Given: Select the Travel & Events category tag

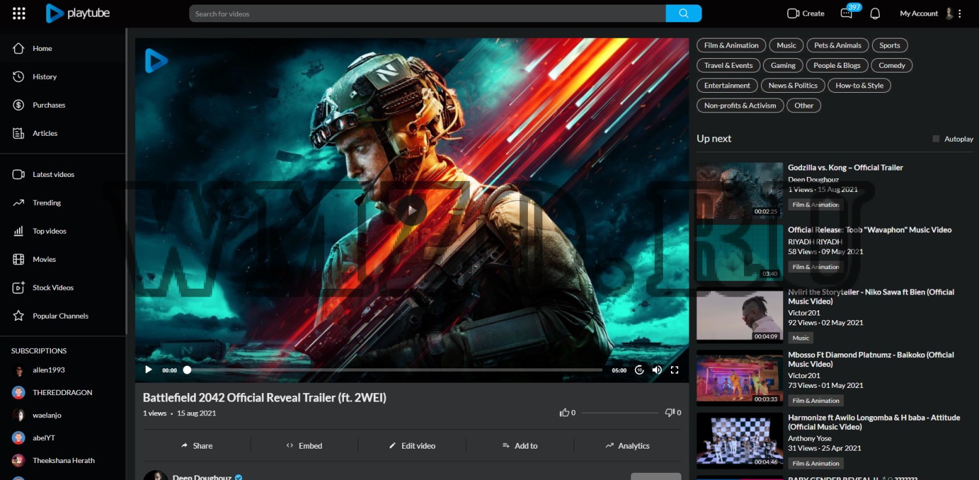Looking at the screenshot, I should click(x=728, y=65).
